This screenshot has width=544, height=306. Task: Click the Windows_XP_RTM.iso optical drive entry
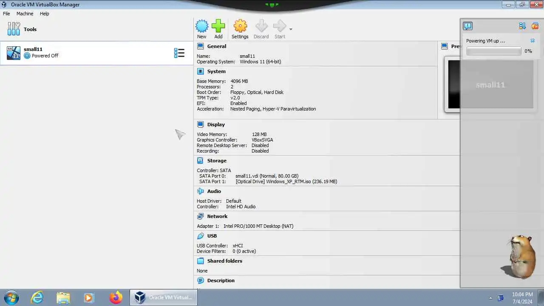(x=286, y=181)
